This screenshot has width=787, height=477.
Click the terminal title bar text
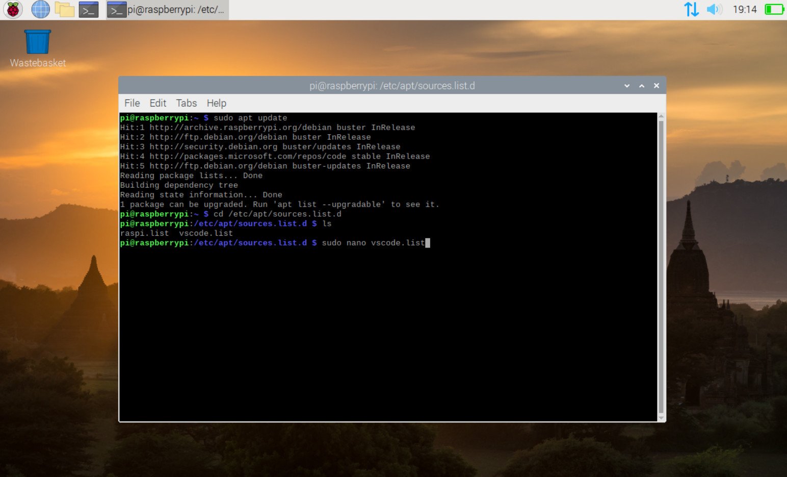pos(392,86)
